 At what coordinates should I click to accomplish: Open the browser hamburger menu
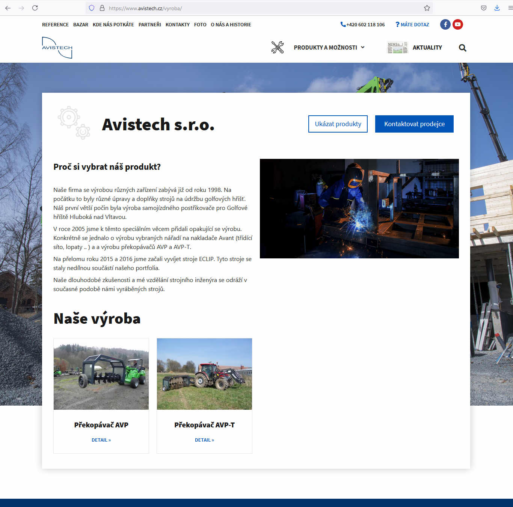tap(510, 8)
